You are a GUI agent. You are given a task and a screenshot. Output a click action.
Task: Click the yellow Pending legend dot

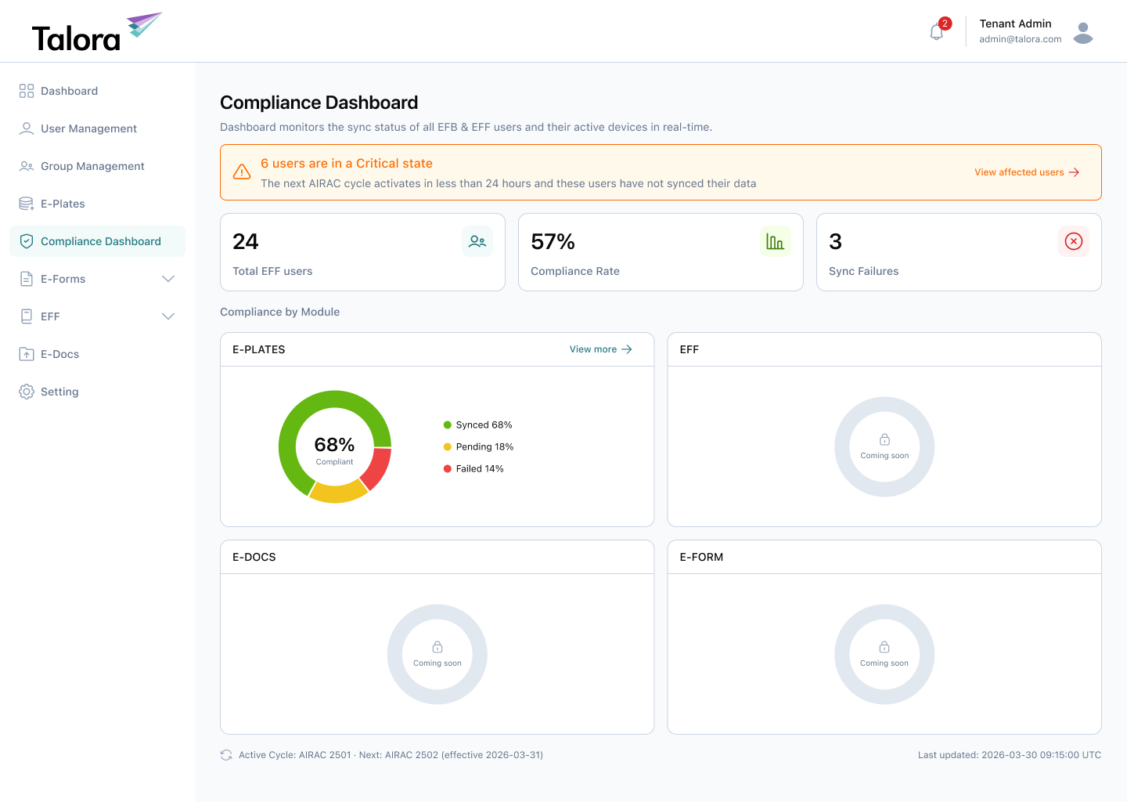[x=448, y=447]
